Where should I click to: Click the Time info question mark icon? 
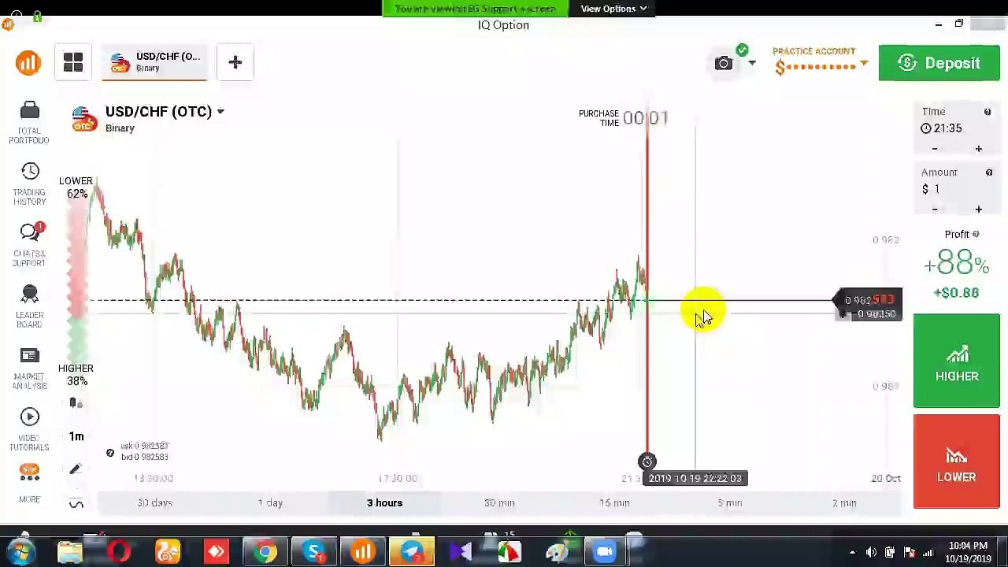pyautogui.click(x=987, y=112)
